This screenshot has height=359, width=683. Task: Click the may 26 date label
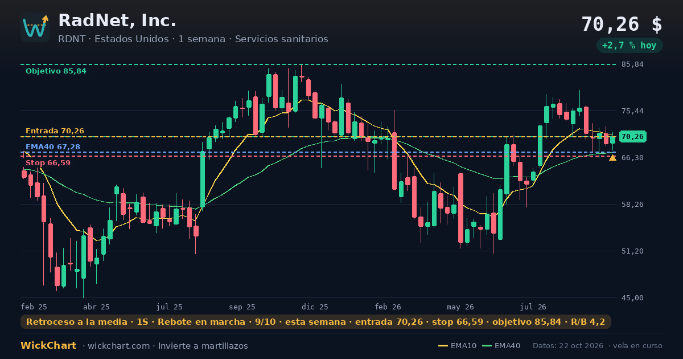pos(460,307)
